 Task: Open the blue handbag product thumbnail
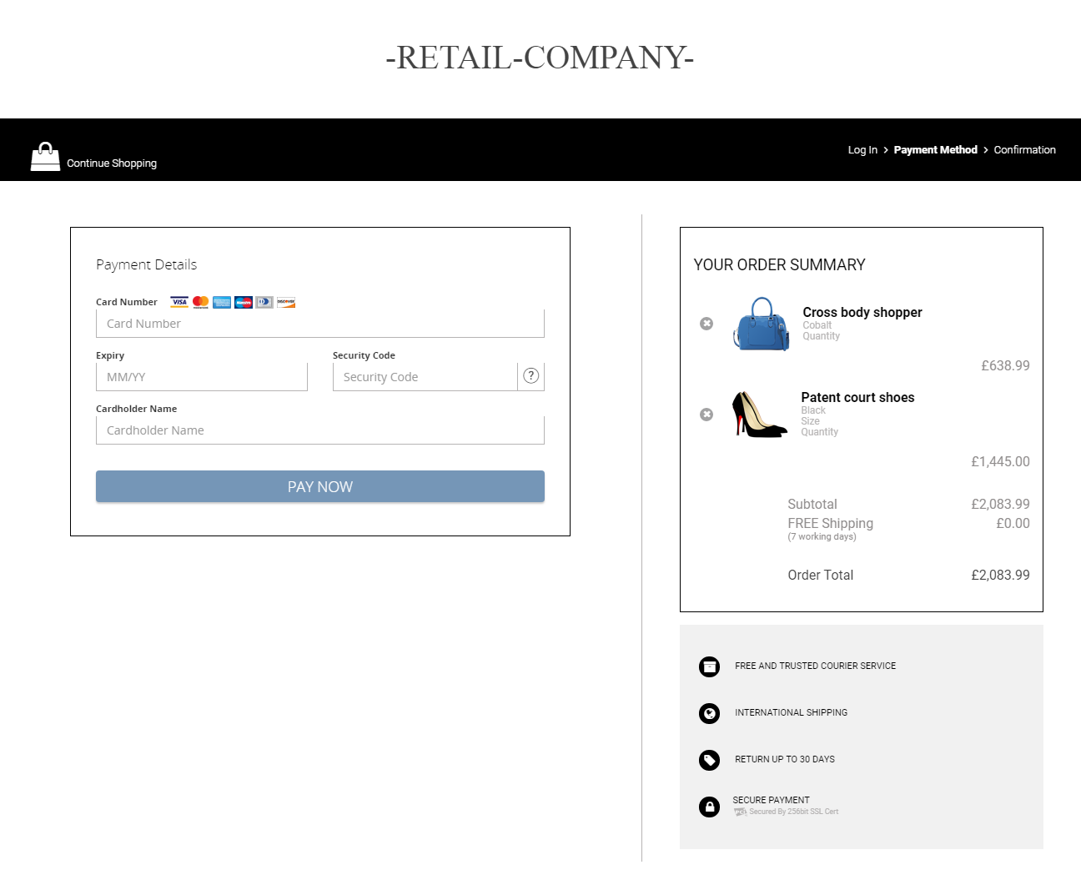(x=762, y=324)
